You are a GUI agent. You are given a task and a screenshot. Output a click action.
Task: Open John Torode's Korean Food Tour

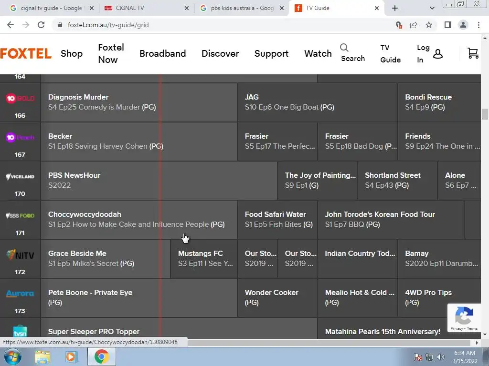[x=391, y=220]
